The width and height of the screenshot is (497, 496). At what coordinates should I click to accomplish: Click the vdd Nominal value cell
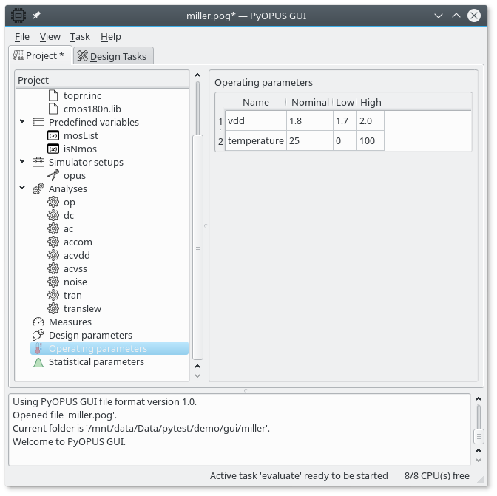click(x=309, y=120)
